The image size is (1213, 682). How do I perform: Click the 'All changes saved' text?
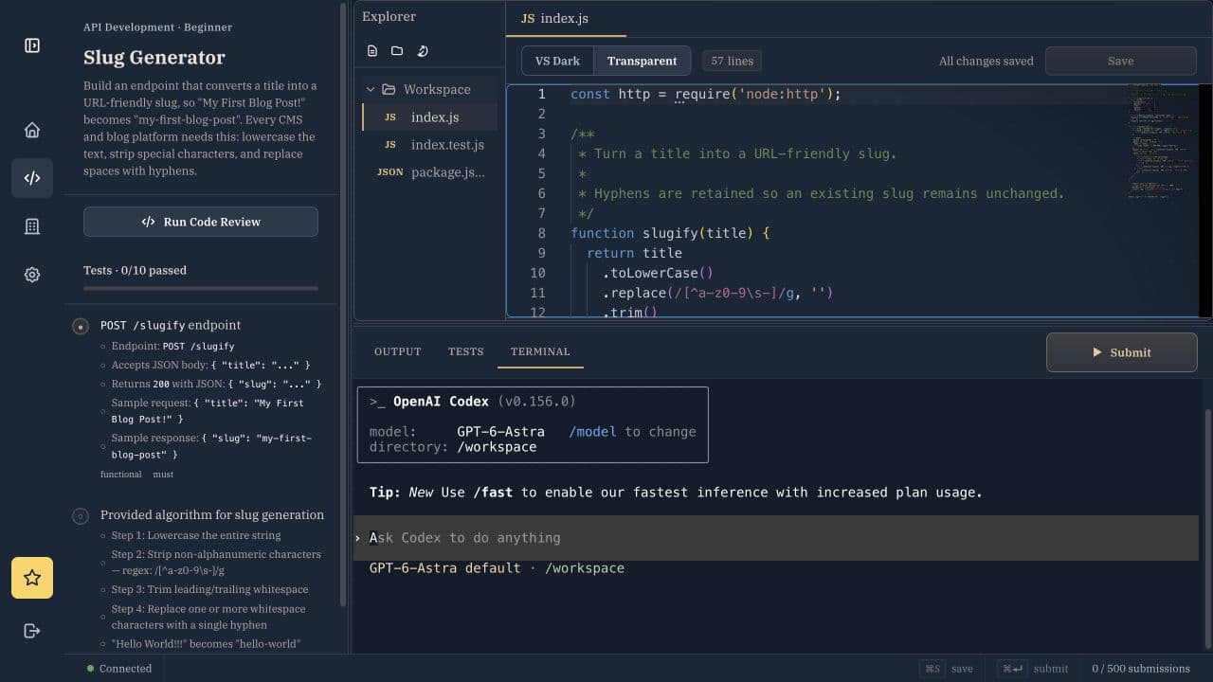pos(986,61)
